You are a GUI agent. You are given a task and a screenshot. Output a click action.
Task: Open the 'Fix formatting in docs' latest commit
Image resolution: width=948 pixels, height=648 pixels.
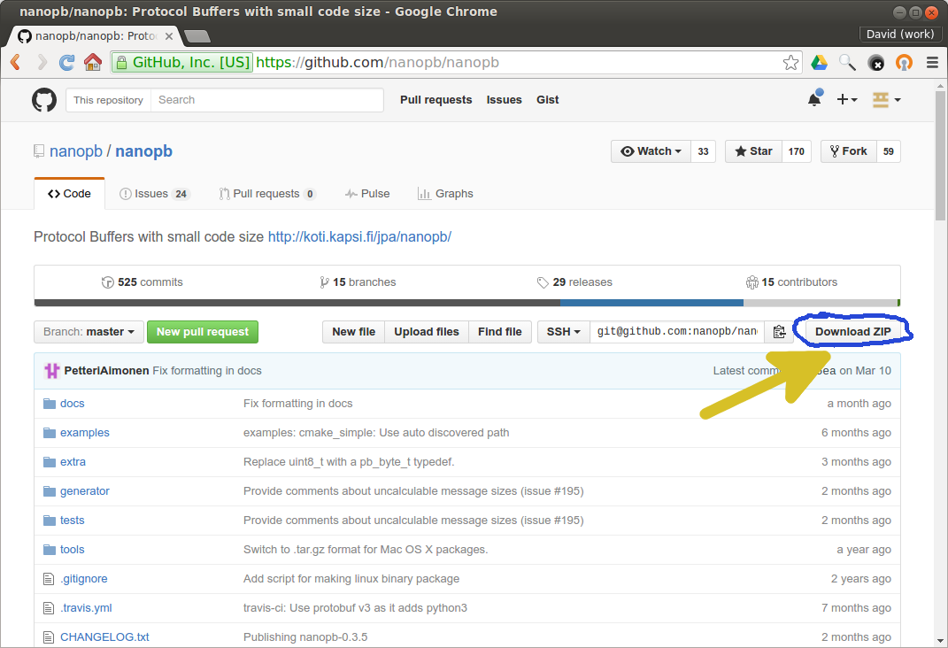(x=207, y=371)
